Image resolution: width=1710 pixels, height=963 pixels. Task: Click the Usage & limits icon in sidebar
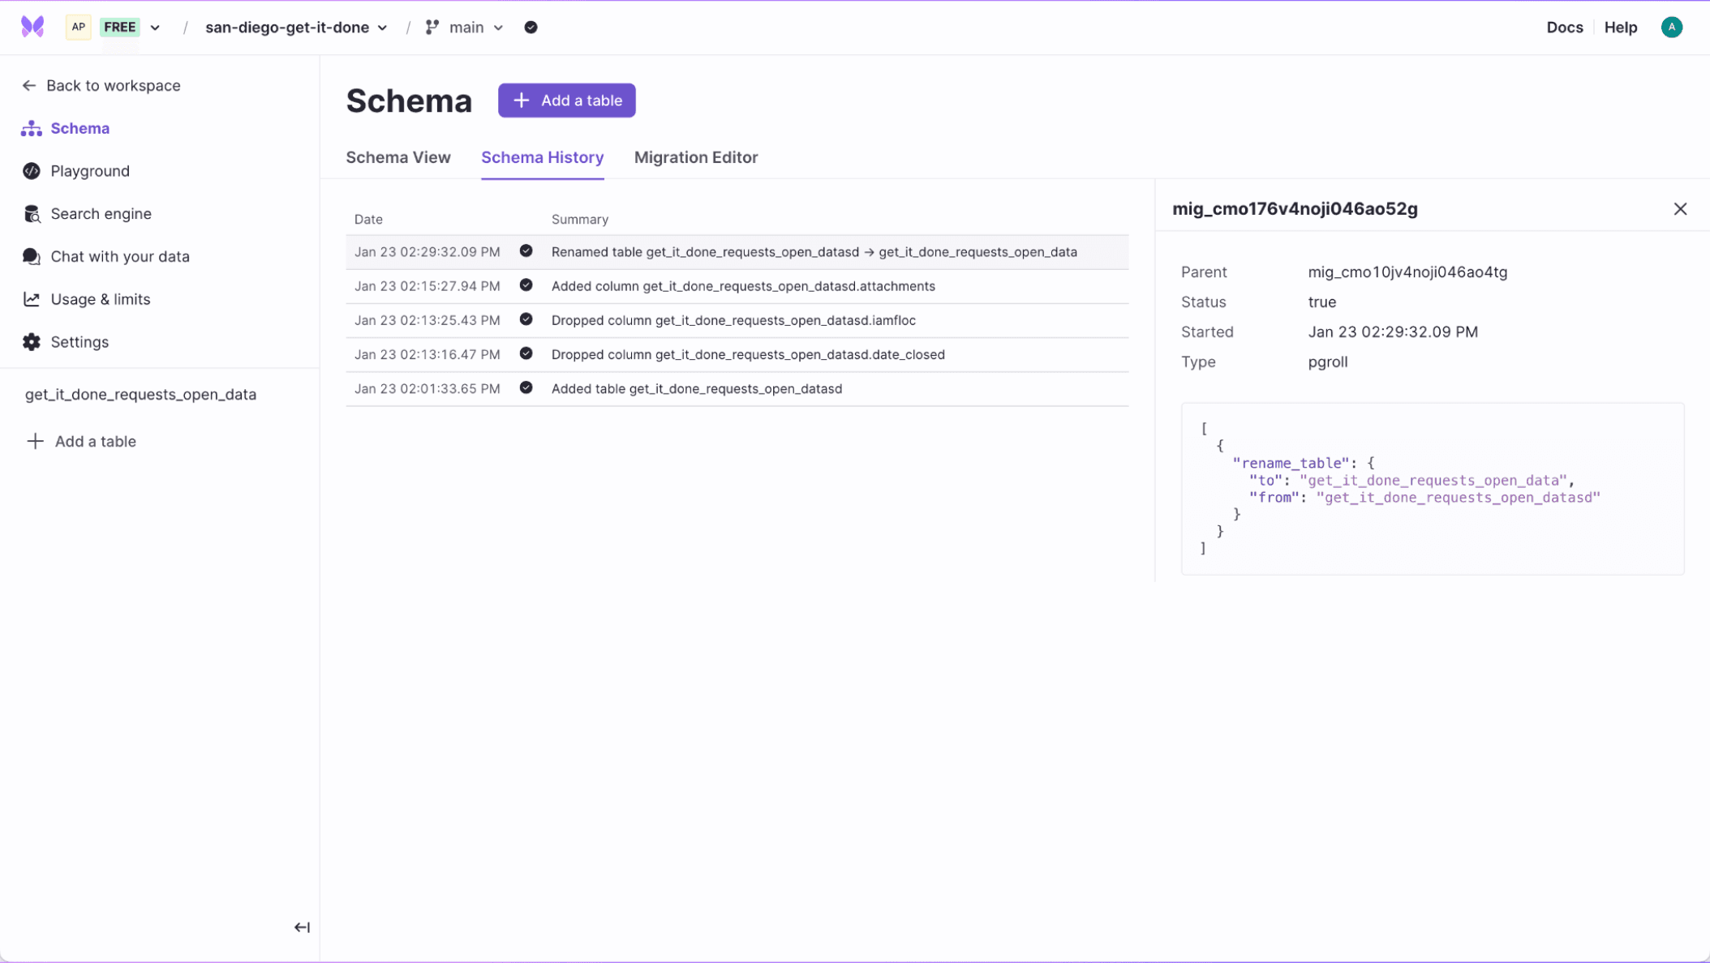[32, 298]
